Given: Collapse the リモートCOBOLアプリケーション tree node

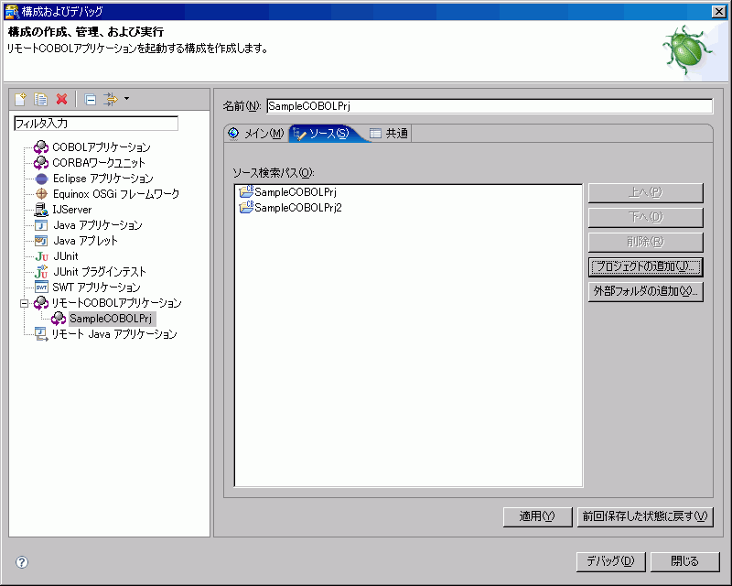Looking at the screenshot, I should (25, 303).
